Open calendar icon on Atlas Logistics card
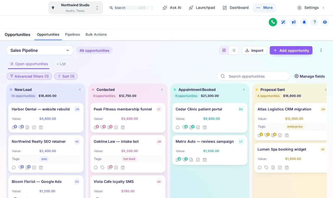 click(x=287, y=135)
